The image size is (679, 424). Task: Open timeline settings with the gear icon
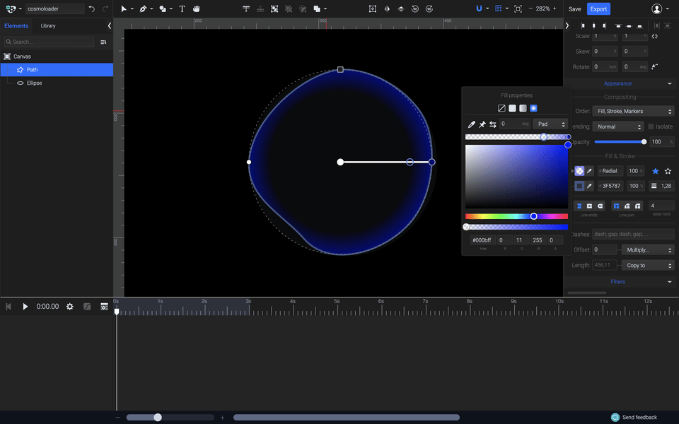(x=69, y=306)
